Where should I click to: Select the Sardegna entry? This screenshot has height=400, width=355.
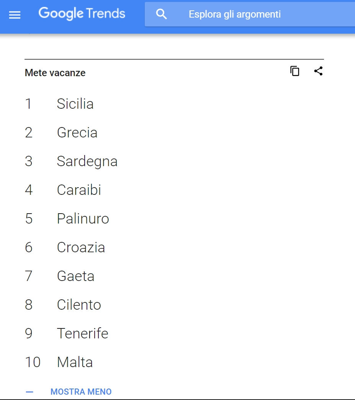(x=87, y=162)
